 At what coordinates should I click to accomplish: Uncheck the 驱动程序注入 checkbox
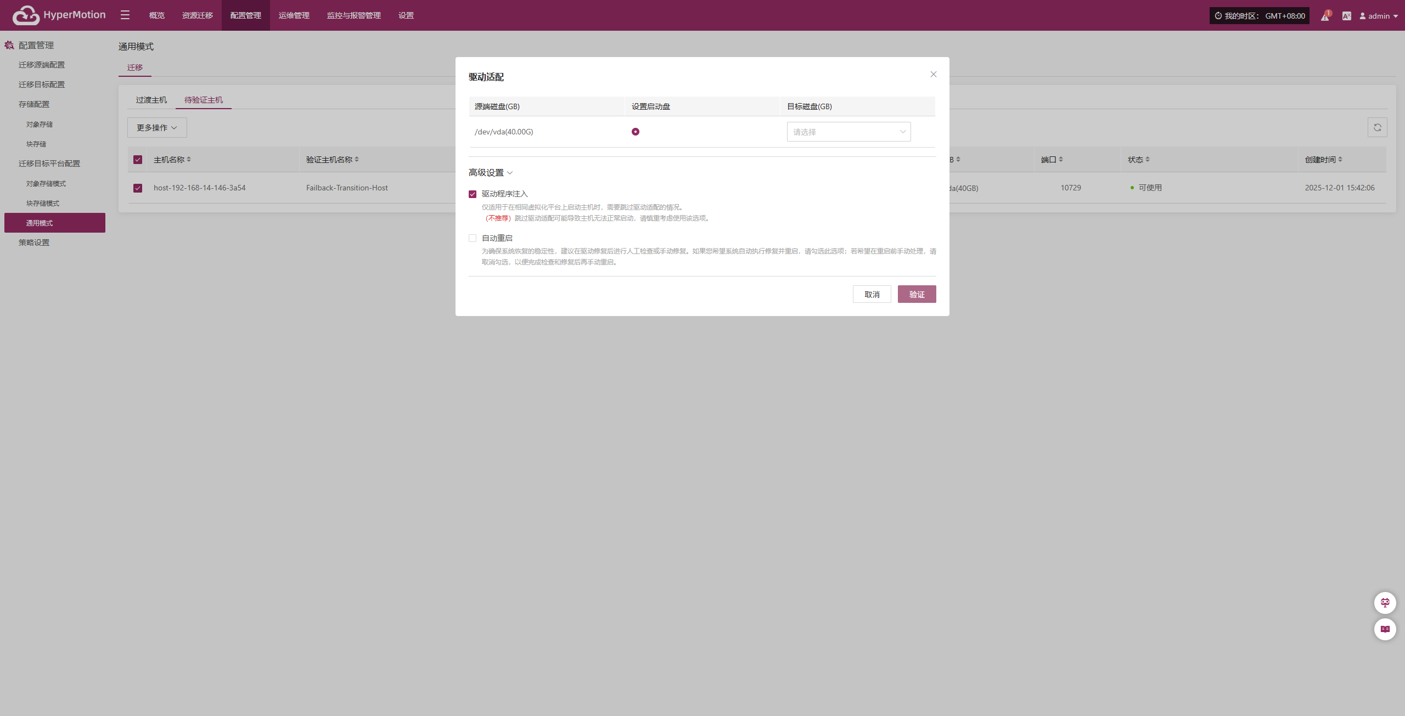click(473, 194)
